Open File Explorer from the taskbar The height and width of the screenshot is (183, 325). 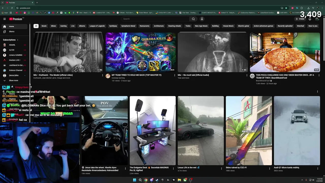click(179, 180)
